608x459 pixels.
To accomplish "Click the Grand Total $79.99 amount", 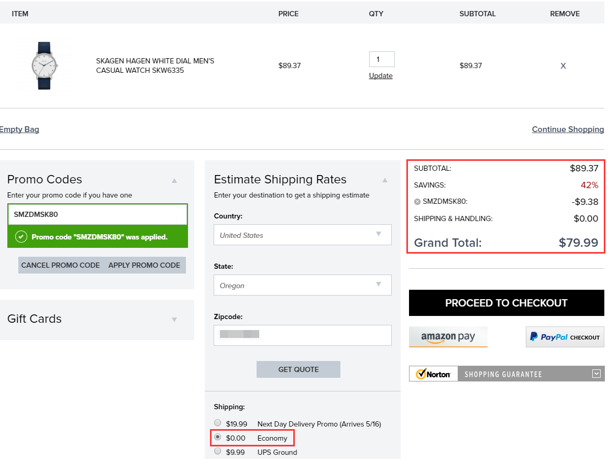I will (579, 243).
